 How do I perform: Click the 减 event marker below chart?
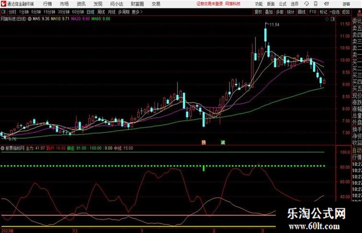(x=223, y=143)
